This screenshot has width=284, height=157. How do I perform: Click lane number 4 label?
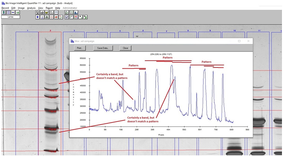coord(97,31)
